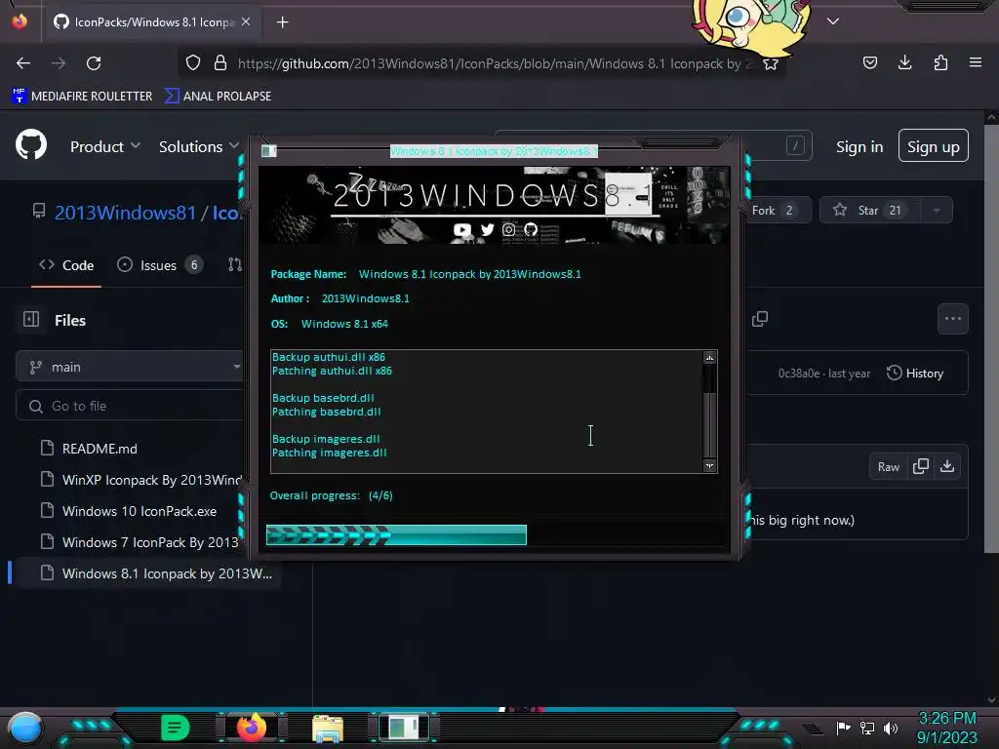Open the Pull requests tab icon
The image size is (999, 749).
click(x=235, y=265)
